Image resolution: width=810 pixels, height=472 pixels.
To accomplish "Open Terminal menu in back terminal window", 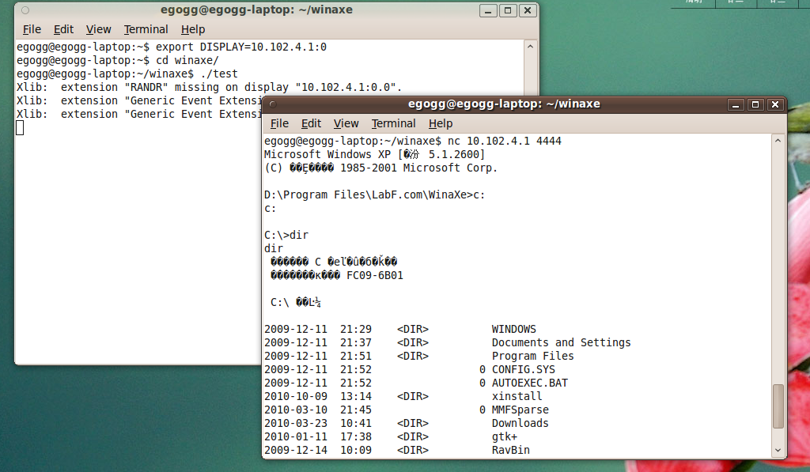I will [146, 29].
